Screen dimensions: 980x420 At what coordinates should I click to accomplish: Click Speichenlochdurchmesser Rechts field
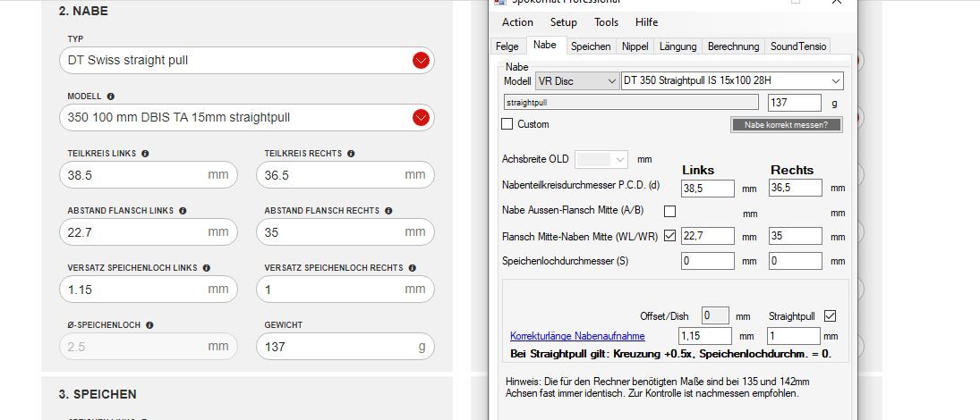[795, 261]
